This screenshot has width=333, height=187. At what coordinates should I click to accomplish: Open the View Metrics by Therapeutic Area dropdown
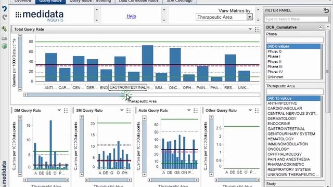click(224, 17)
